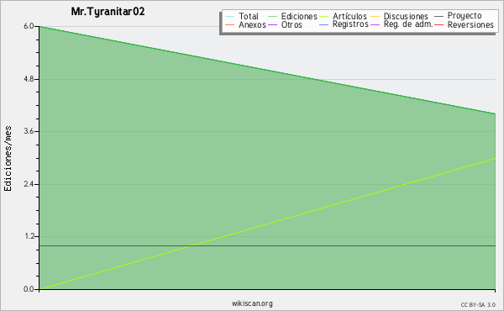
Task: Select the Registros legend entry
Action: tap(344, 24)
